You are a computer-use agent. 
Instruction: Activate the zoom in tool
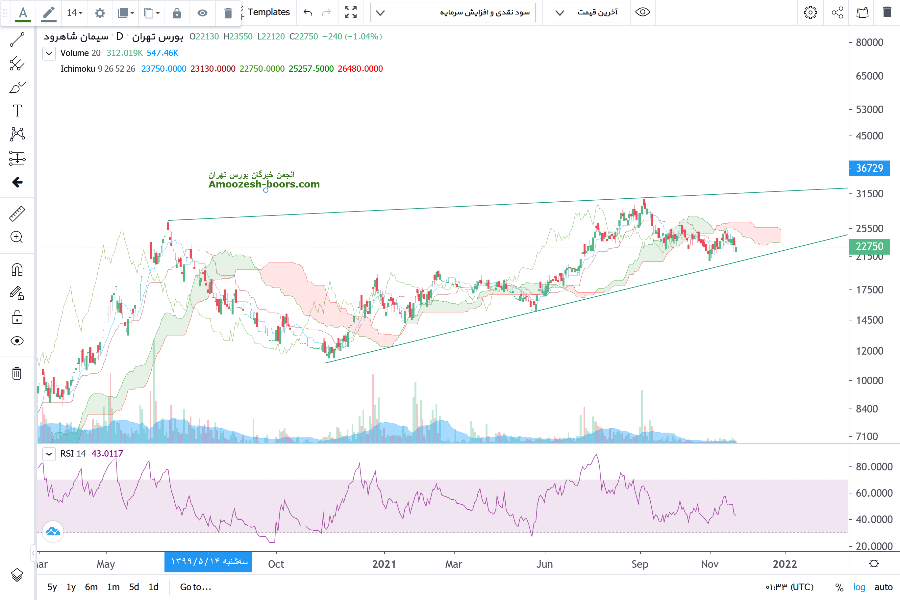(x=17, y=237)
